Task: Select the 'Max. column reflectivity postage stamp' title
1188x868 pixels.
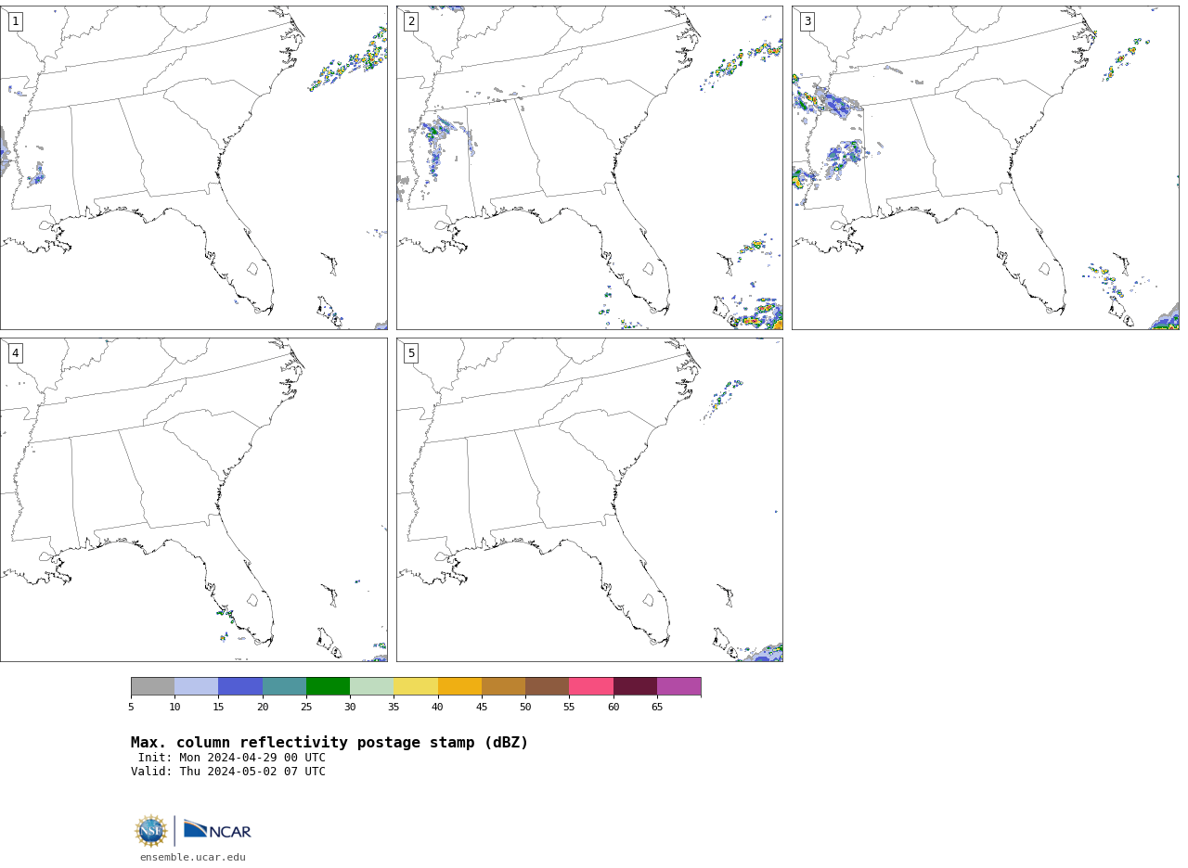Action: (329, 743)
